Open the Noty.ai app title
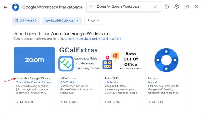Screen dimensions: 202x113 (153, 78)
